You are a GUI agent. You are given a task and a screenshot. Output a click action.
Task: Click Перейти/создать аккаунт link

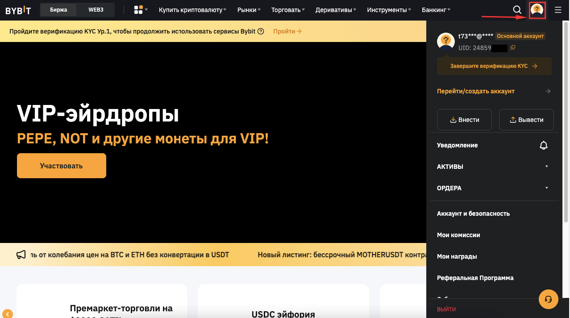[x=476, y=91]
